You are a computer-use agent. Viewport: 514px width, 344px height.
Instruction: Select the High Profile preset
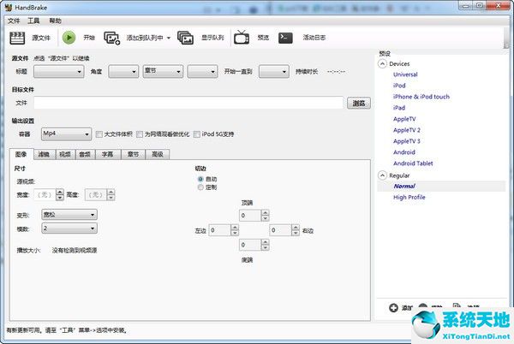(x=409, y=198)
